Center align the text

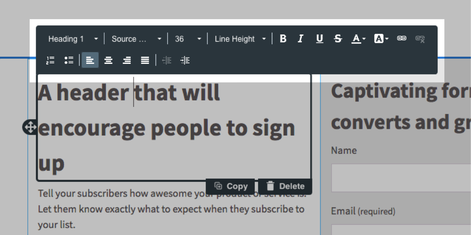pyautogui.click(x=108, y=60)
